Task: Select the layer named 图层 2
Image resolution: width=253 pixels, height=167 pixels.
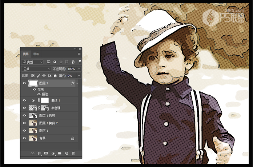Action: tap(44, 83)
